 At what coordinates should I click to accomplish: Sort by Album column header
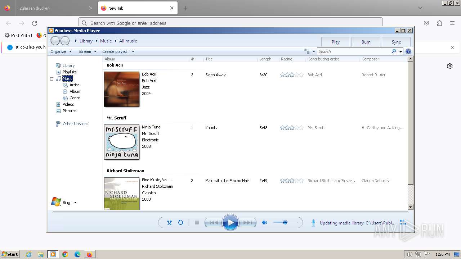[146, 59]
